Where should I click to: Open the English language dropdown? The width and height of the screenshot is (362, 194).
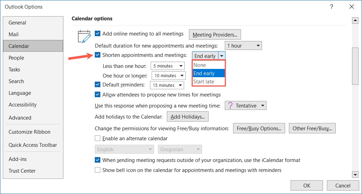tap(124, 149)
